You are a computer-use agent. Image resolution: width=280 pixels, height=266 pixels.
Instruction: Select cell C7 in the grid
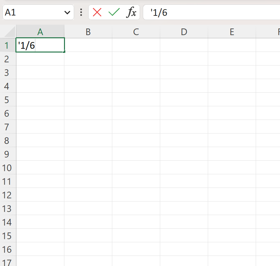click(136, 127)
